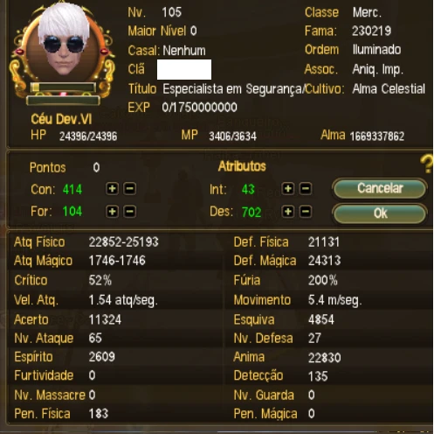Click the Des value 702

coord(251,212)
